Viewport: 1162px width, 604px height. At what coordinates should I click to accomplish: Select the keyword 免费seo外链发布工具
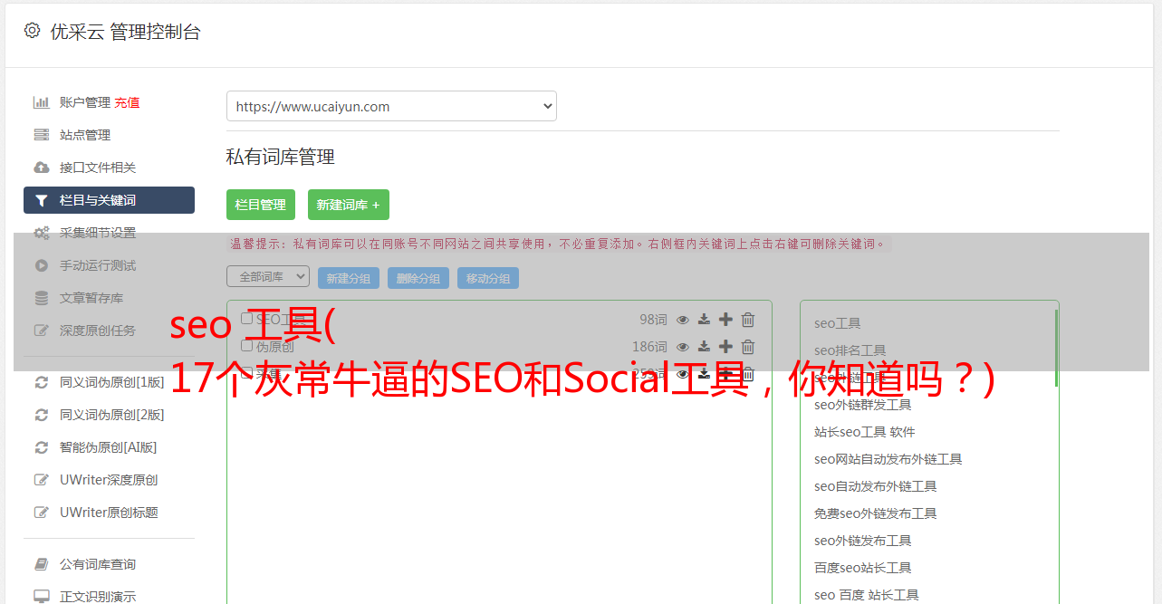876,513
